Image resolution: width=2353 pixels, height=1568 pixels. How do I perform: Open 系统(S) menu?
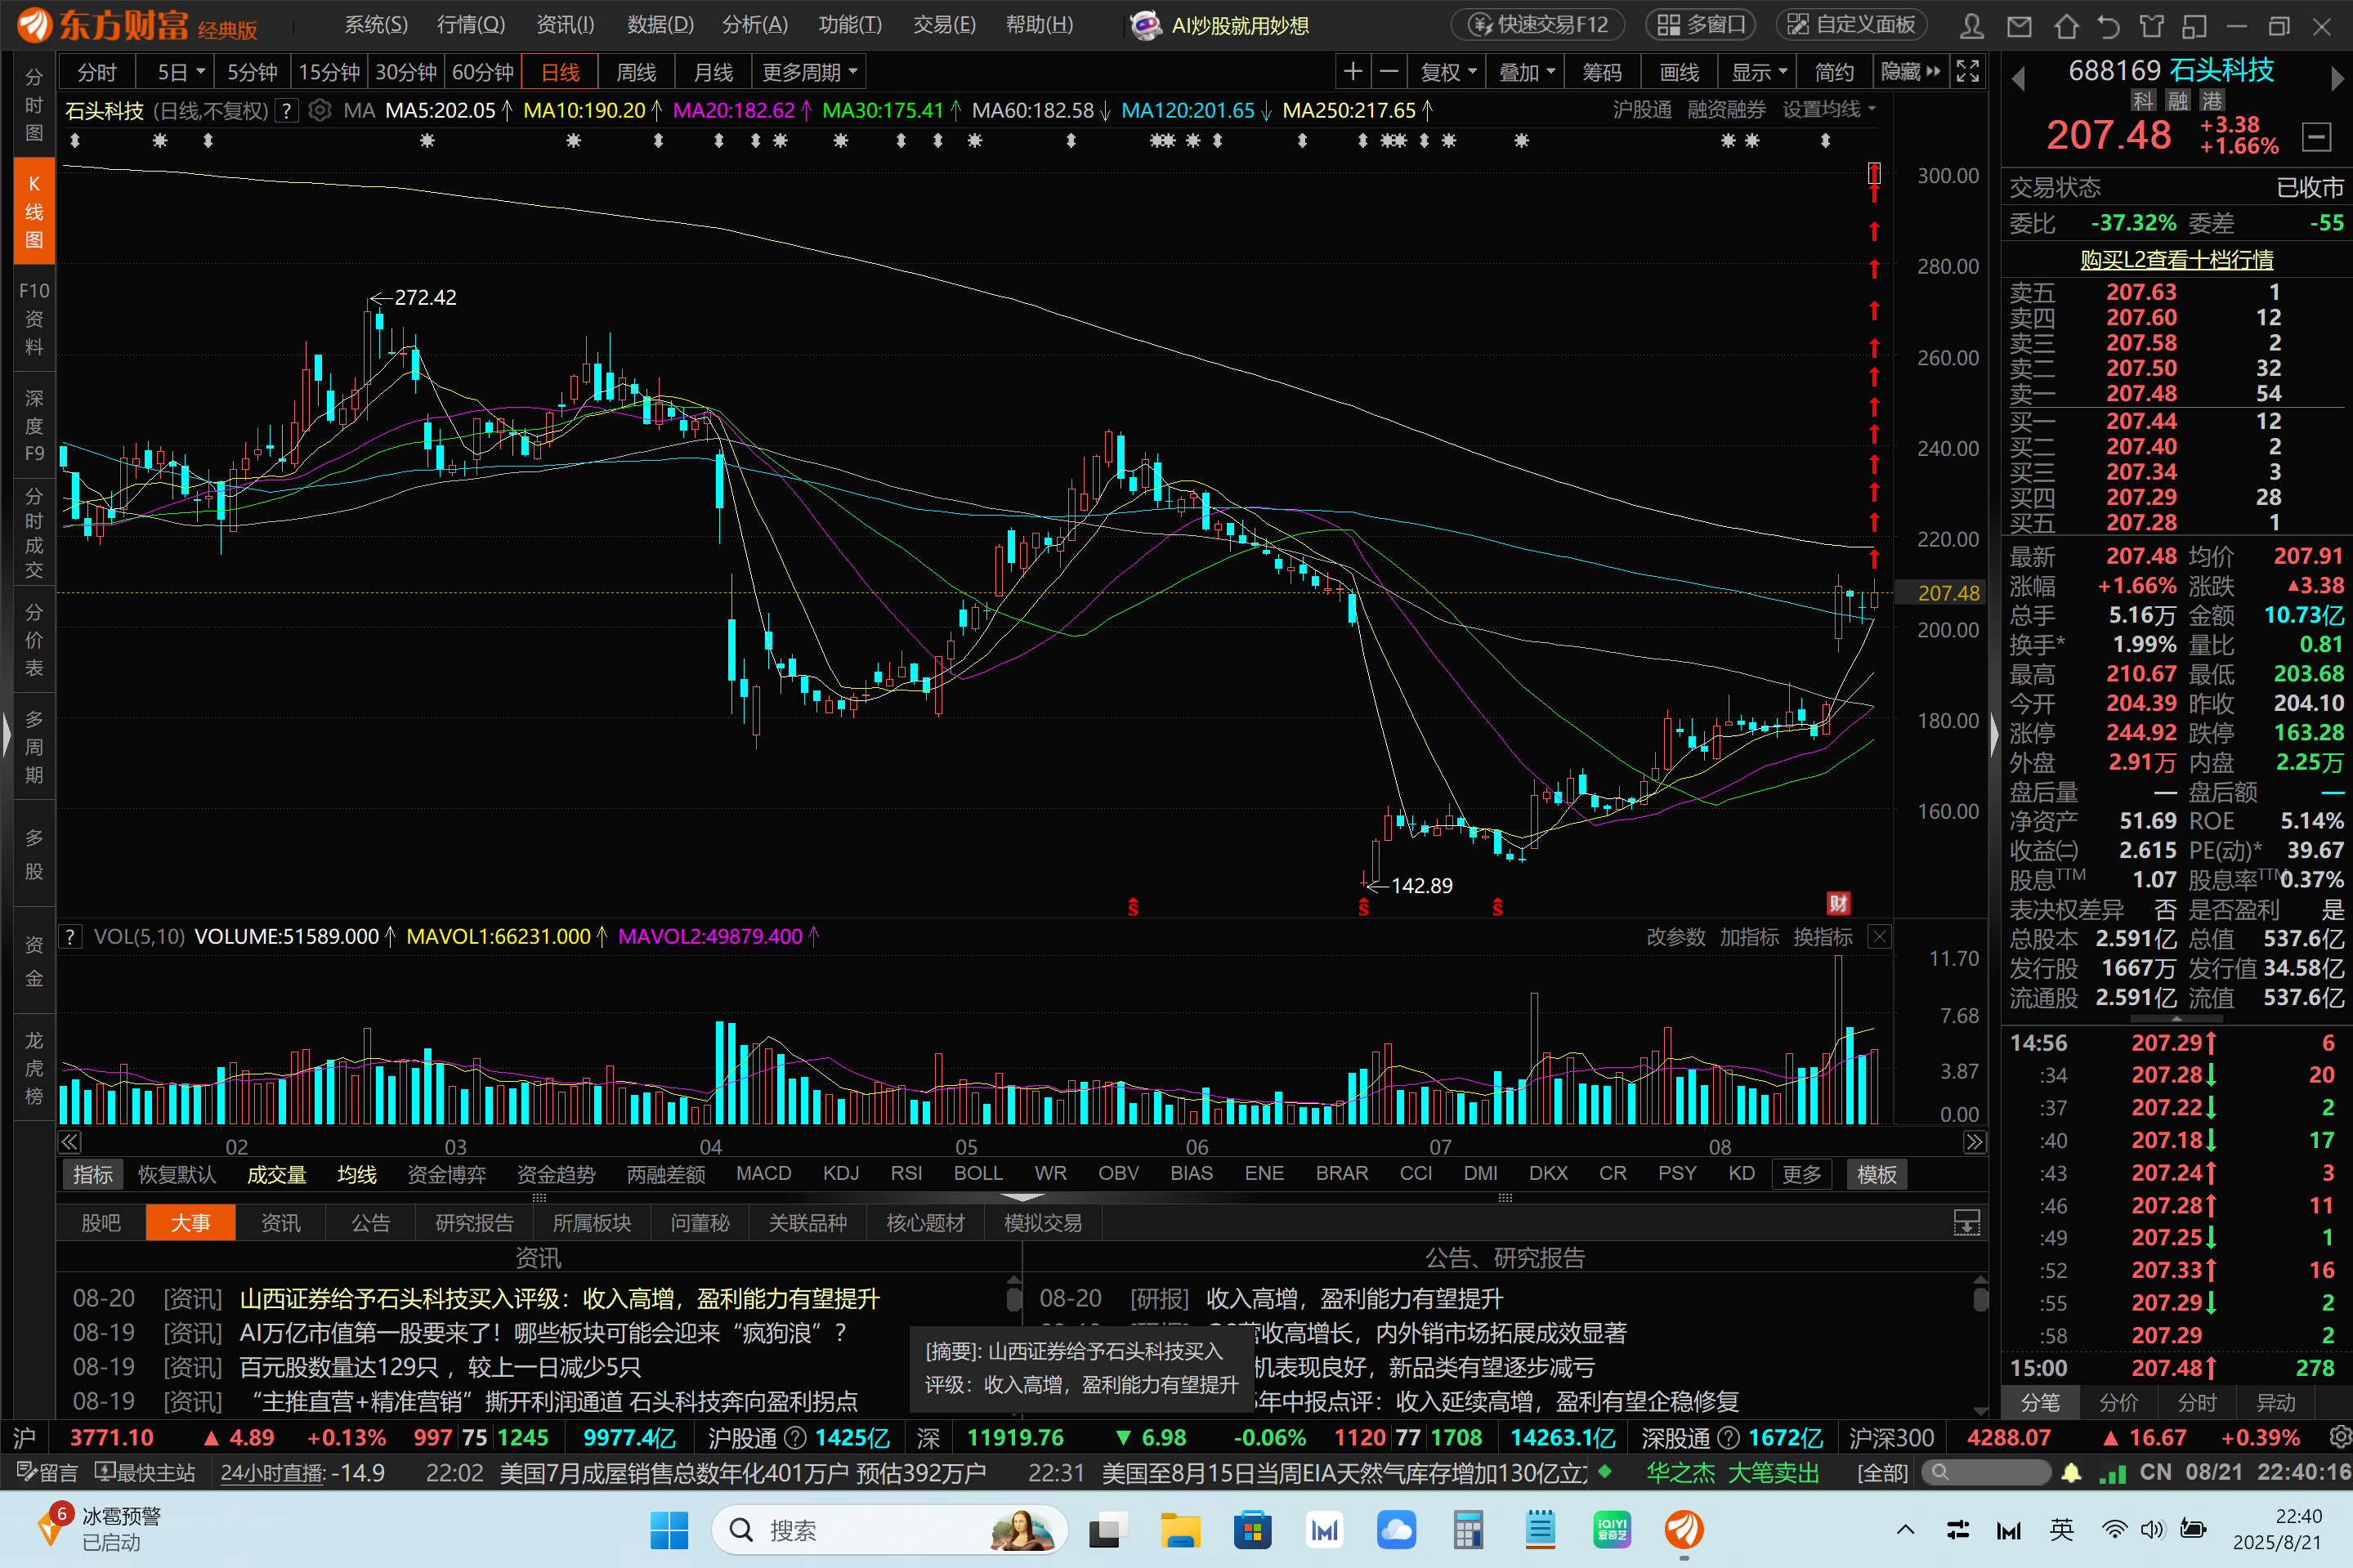[x=376, y=25]
